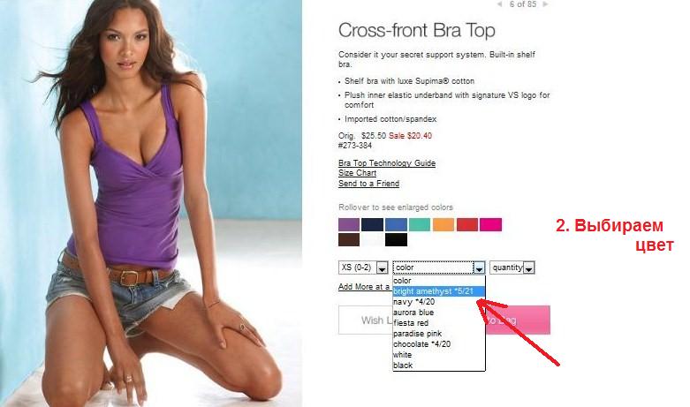Open Bra Top Technology Guide link

(x=387, y=163)
